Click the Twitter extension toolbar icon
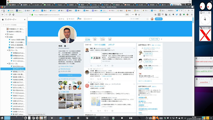The image size is (213, 120). click(177, 15)
